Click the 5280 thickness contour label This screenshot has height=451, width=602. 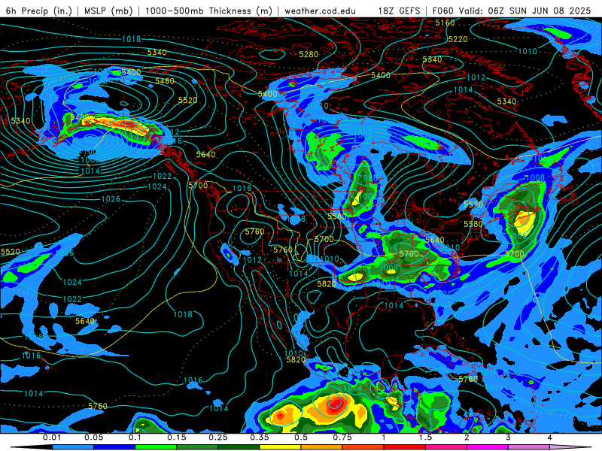(x=309, y=54)
